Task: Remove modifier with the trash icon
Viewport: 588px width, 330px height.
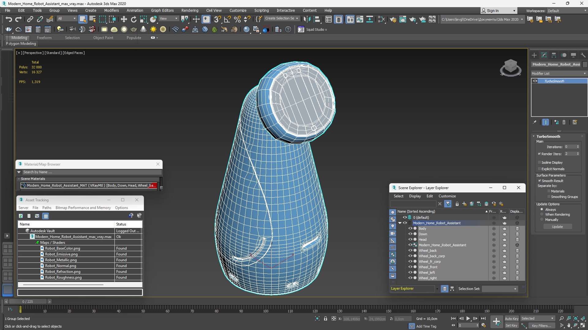Action: 564,122
